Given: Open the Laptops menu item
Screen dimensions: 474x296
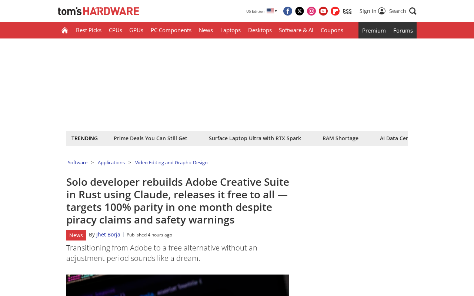Looking at the screenshot, I should [230, 30].
